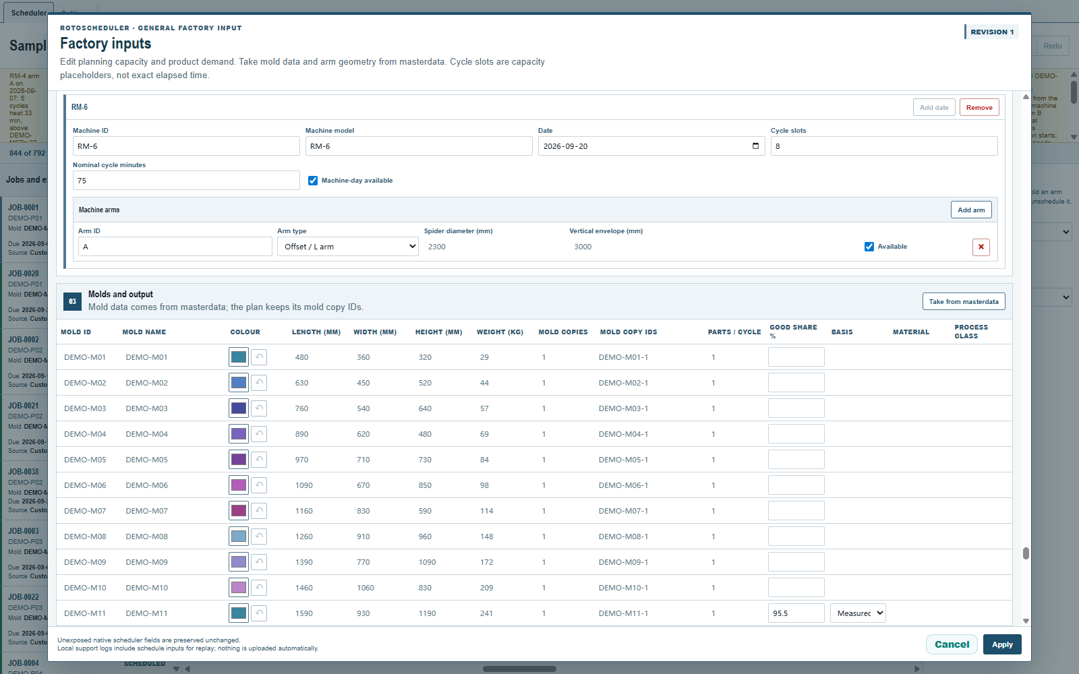Click the dialog vertical scrollbar thumb
Image resolution: width=1079 pixels, height=674 pixels.
1026,553
